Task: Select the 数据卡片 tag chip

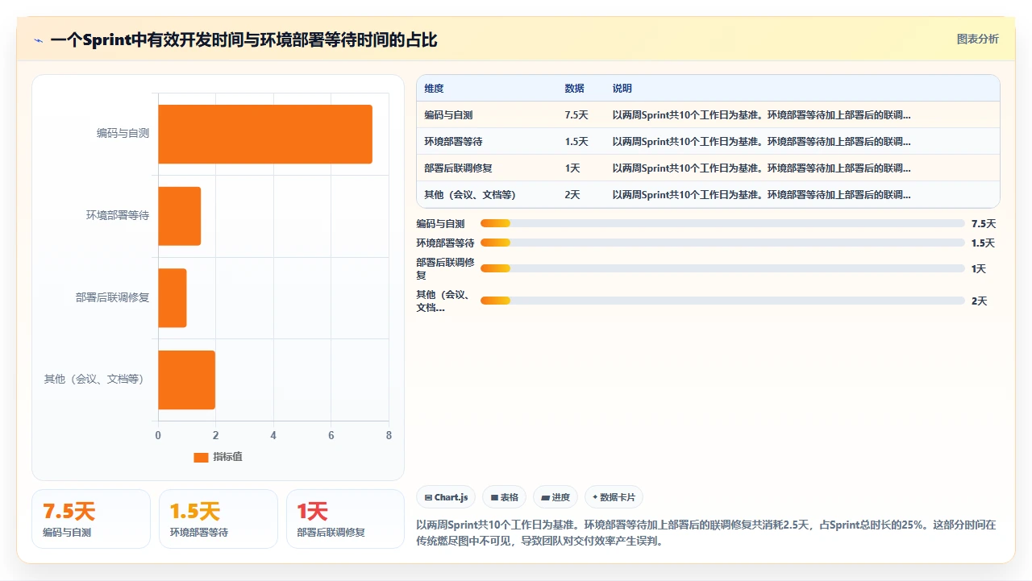Action: 614,497
